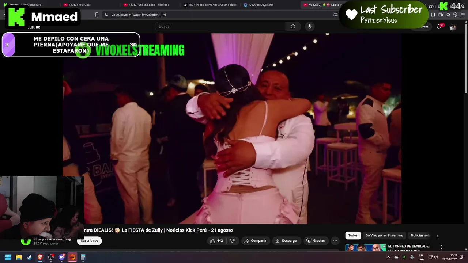Open the browser hamburger menu
Screen dimensions: 468x263
click(463, 15)
